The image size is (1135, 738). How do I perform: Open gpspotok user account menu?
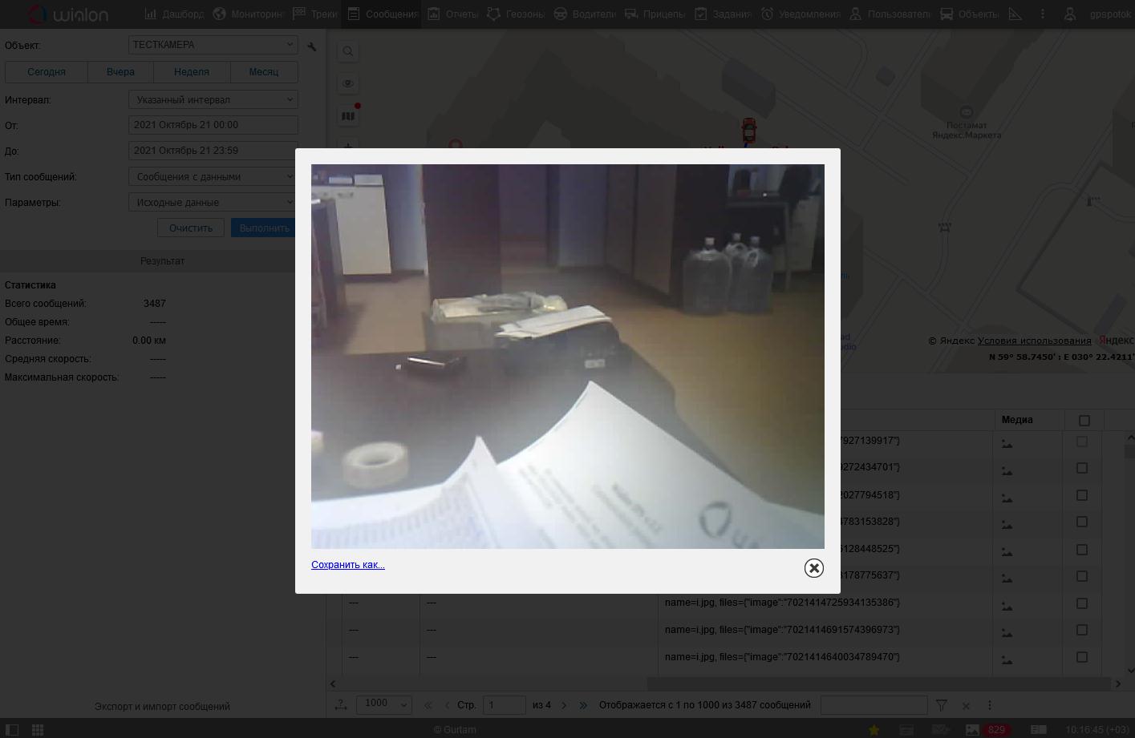[x=1099, y=14]
